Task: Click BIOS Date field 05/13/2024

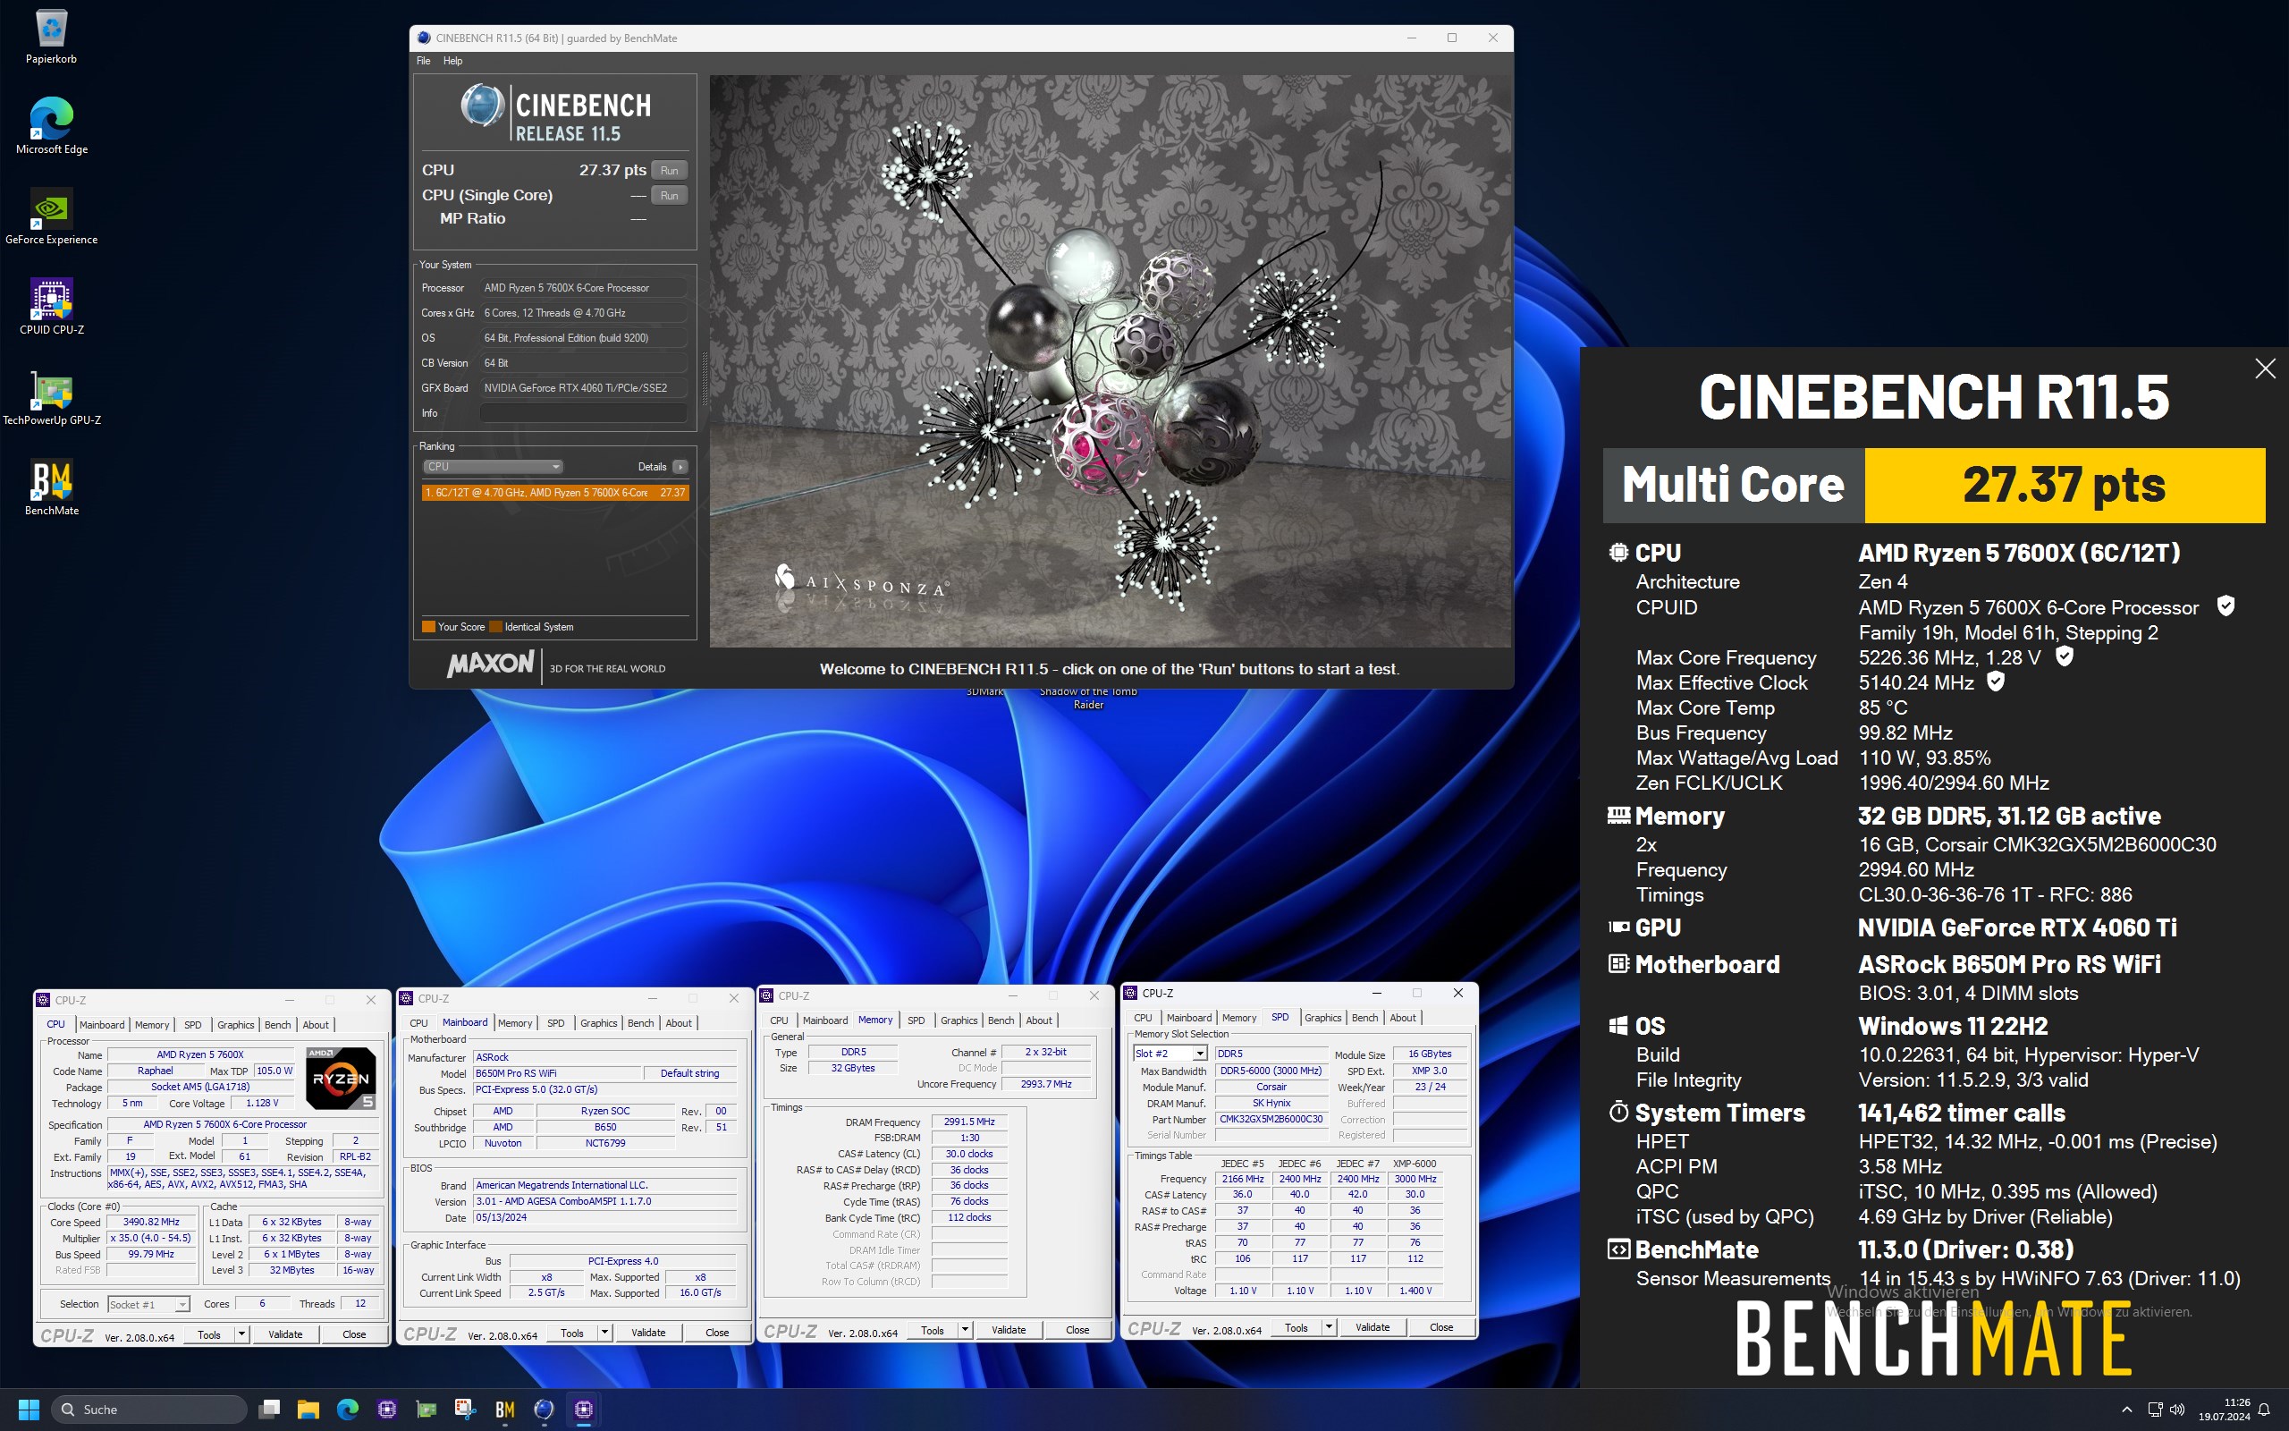Action: [604, 1218]
